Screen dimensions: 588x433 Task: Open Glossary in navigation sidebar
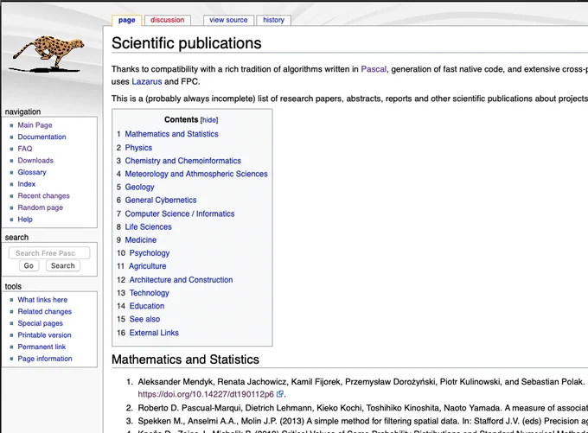pos(32,173)
